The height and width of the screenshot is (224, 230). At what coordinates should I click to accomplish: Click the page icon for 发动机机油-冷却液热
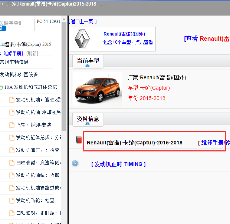(x=12, y=113)
